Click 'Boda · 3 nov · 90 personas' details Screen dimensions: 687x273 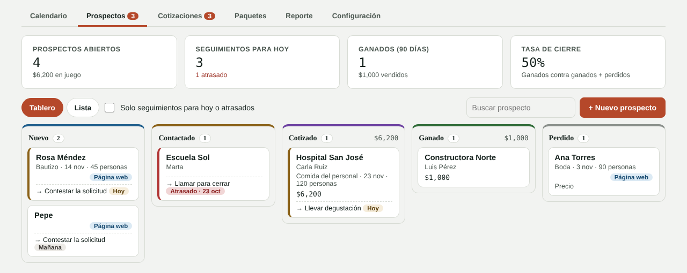coord(595,167)
